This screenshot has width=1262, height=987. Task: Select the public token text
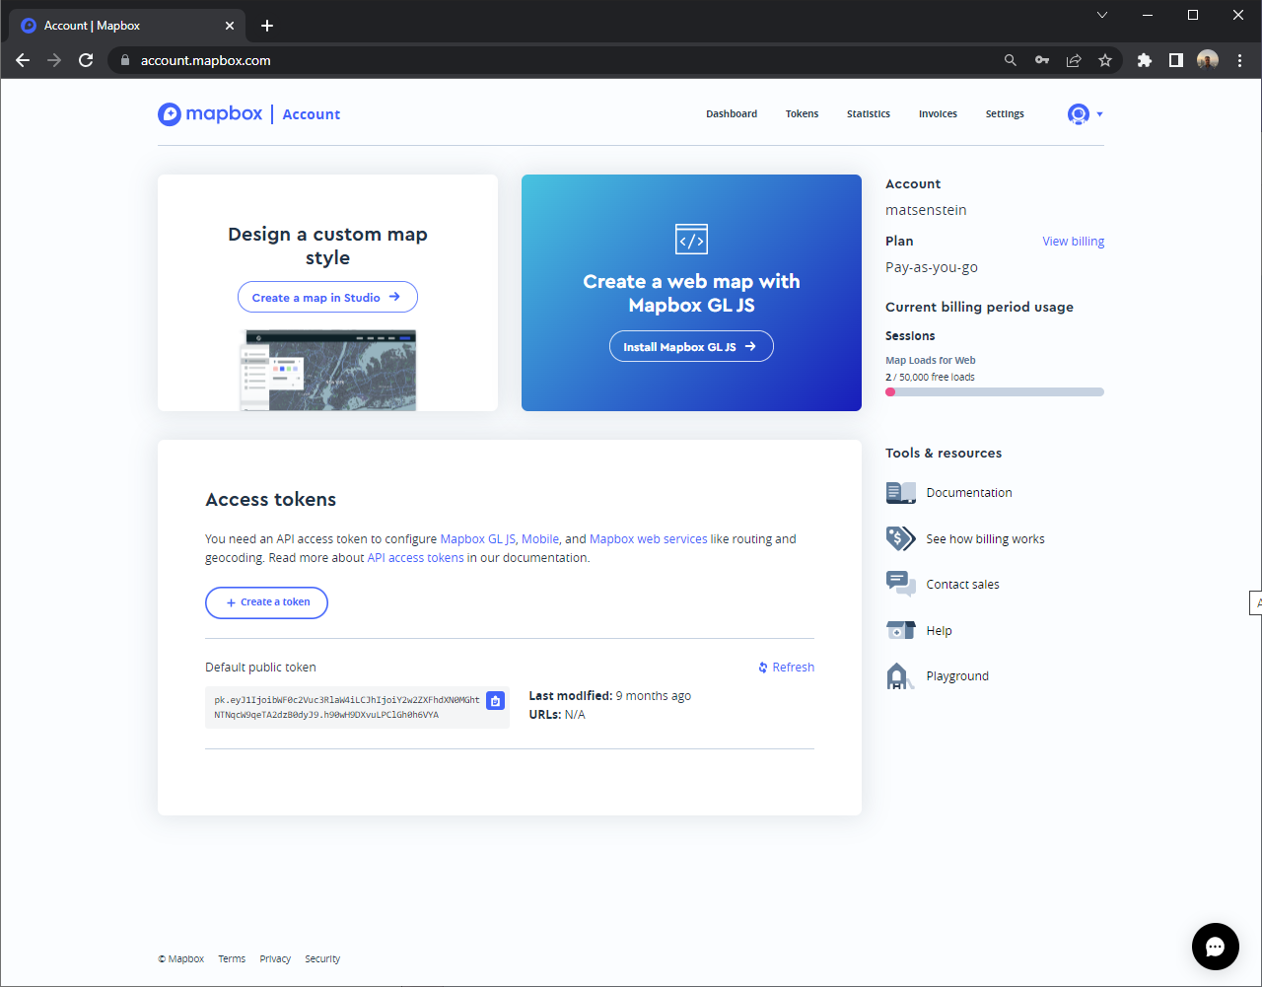(347, 707)
